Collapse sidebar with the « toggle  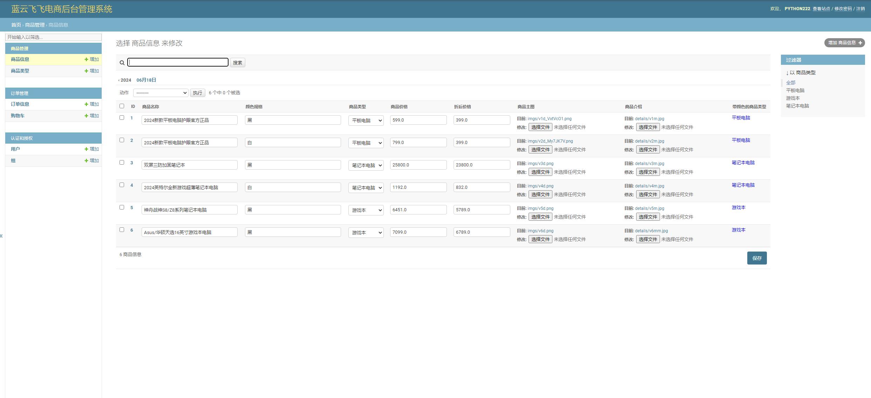coord(2,236)
